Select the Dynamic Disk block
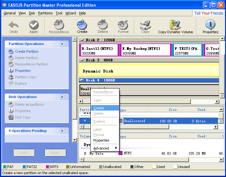 coord(149,71)
